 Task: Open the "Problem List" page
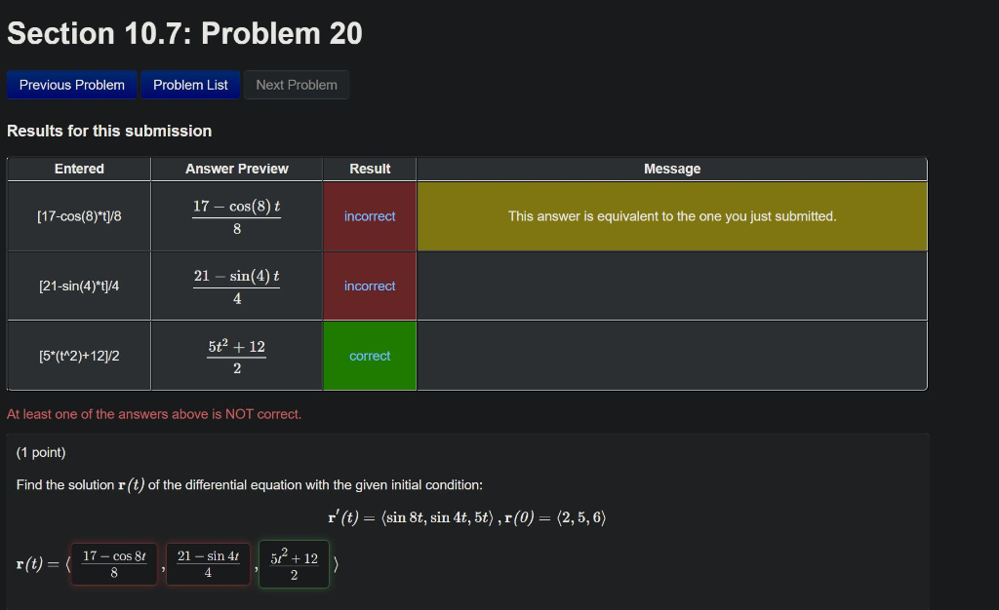point(190,85)
